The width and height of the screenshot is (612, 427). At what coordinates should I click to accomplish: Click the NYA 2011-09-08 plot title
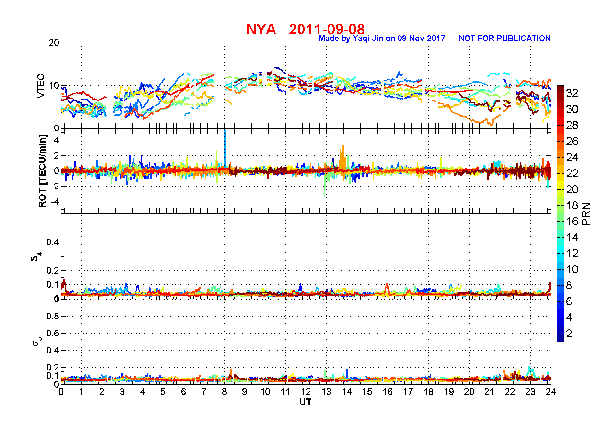[305, 29]
